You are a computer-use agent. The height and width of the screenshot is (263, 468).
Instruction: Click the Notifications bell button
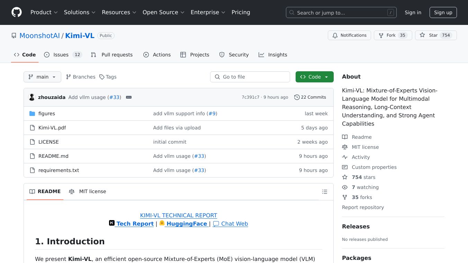(349, 35)
